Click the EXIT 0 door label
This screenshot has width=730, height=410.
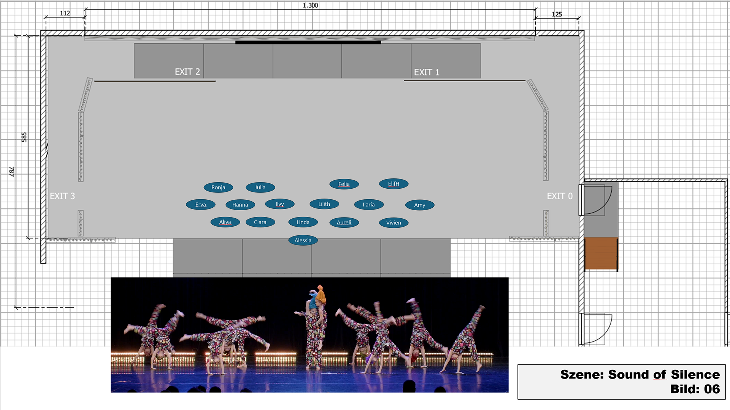pos(559,196)
